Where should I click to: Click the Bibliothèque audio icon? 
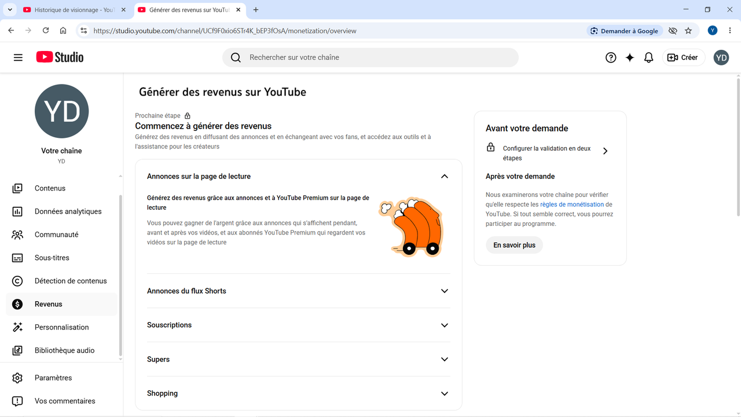17,350
